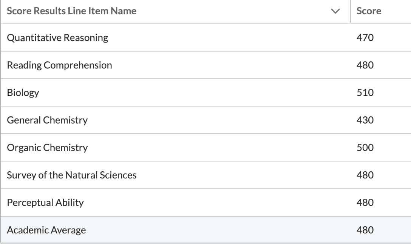Select the Perceptual Ability row
Screen dimensions: 411x244
coord(45,203)
